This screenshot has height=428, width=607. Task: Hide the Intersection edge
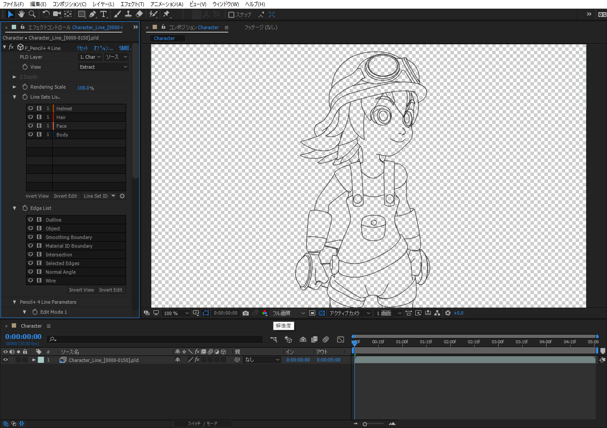(x=30, y=255)
